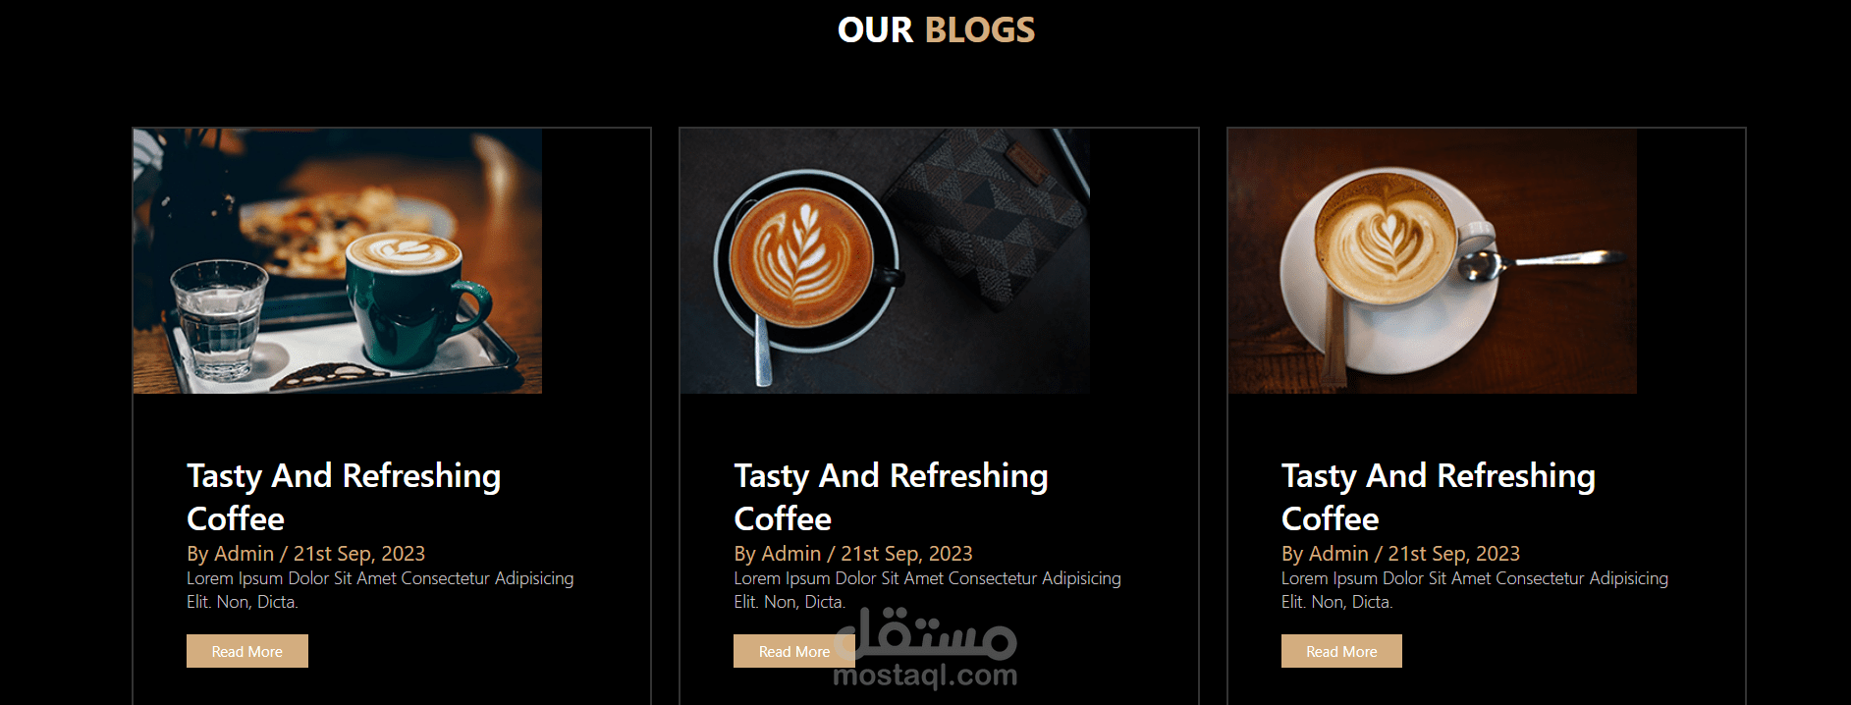Click the first card's By Admin date line

click(x=306, y=554)
